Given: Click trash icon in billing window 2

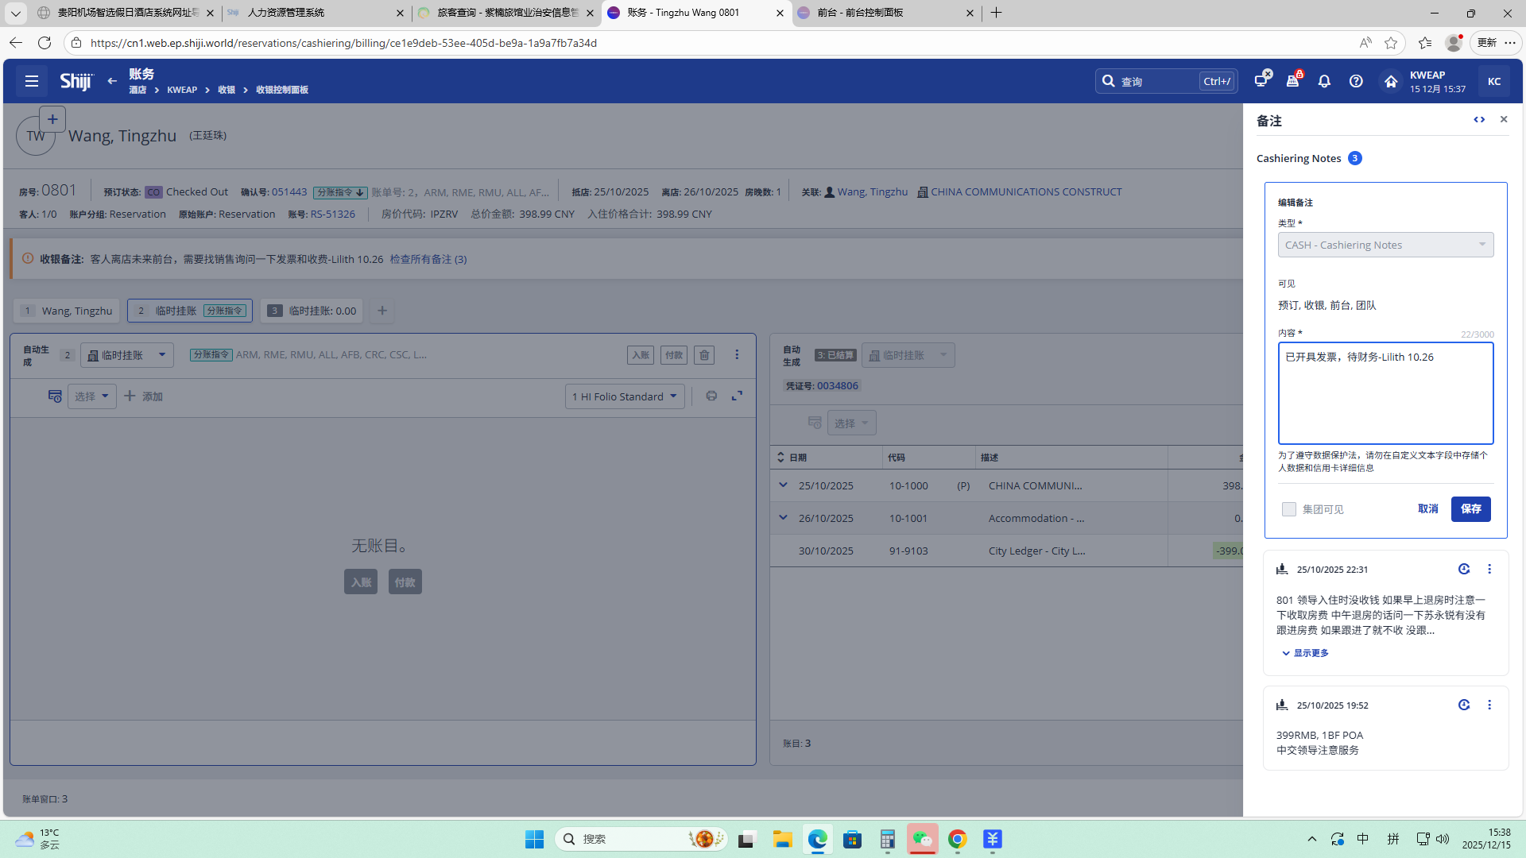Looking at the screenshot, I should click(x=704, y=355).
